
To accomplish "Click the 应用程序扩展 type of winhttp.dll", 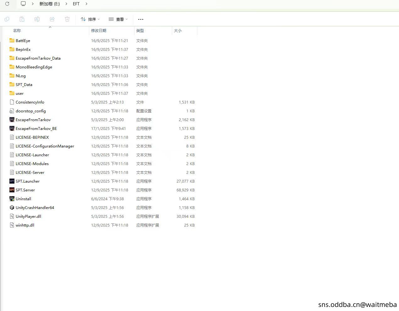I will [148, 225].
